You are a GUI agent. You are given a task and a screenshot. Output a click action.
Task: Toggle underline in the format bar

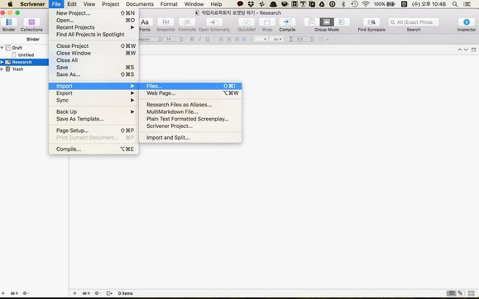click(x=208, y=39)
